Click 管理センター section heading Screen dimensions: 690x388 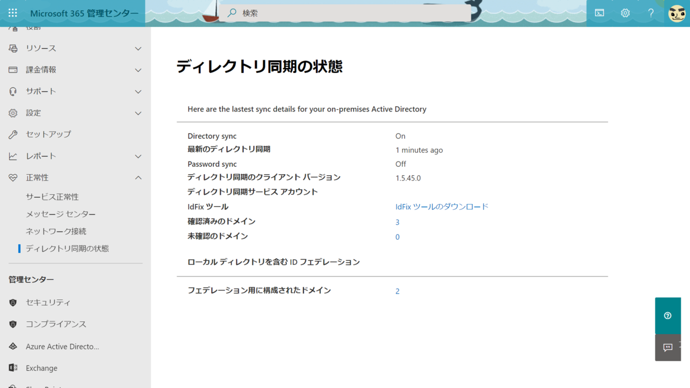(31, 279)
